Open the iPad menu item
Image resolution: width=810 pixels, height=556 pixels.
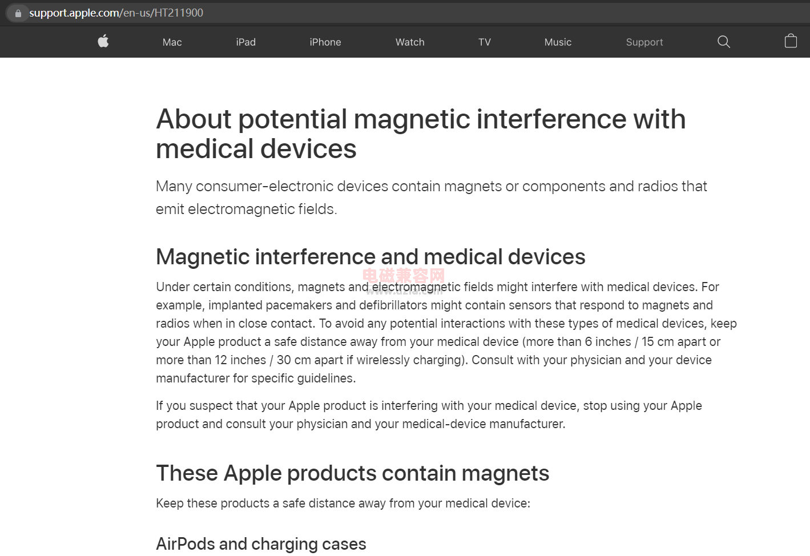[246, 42]
